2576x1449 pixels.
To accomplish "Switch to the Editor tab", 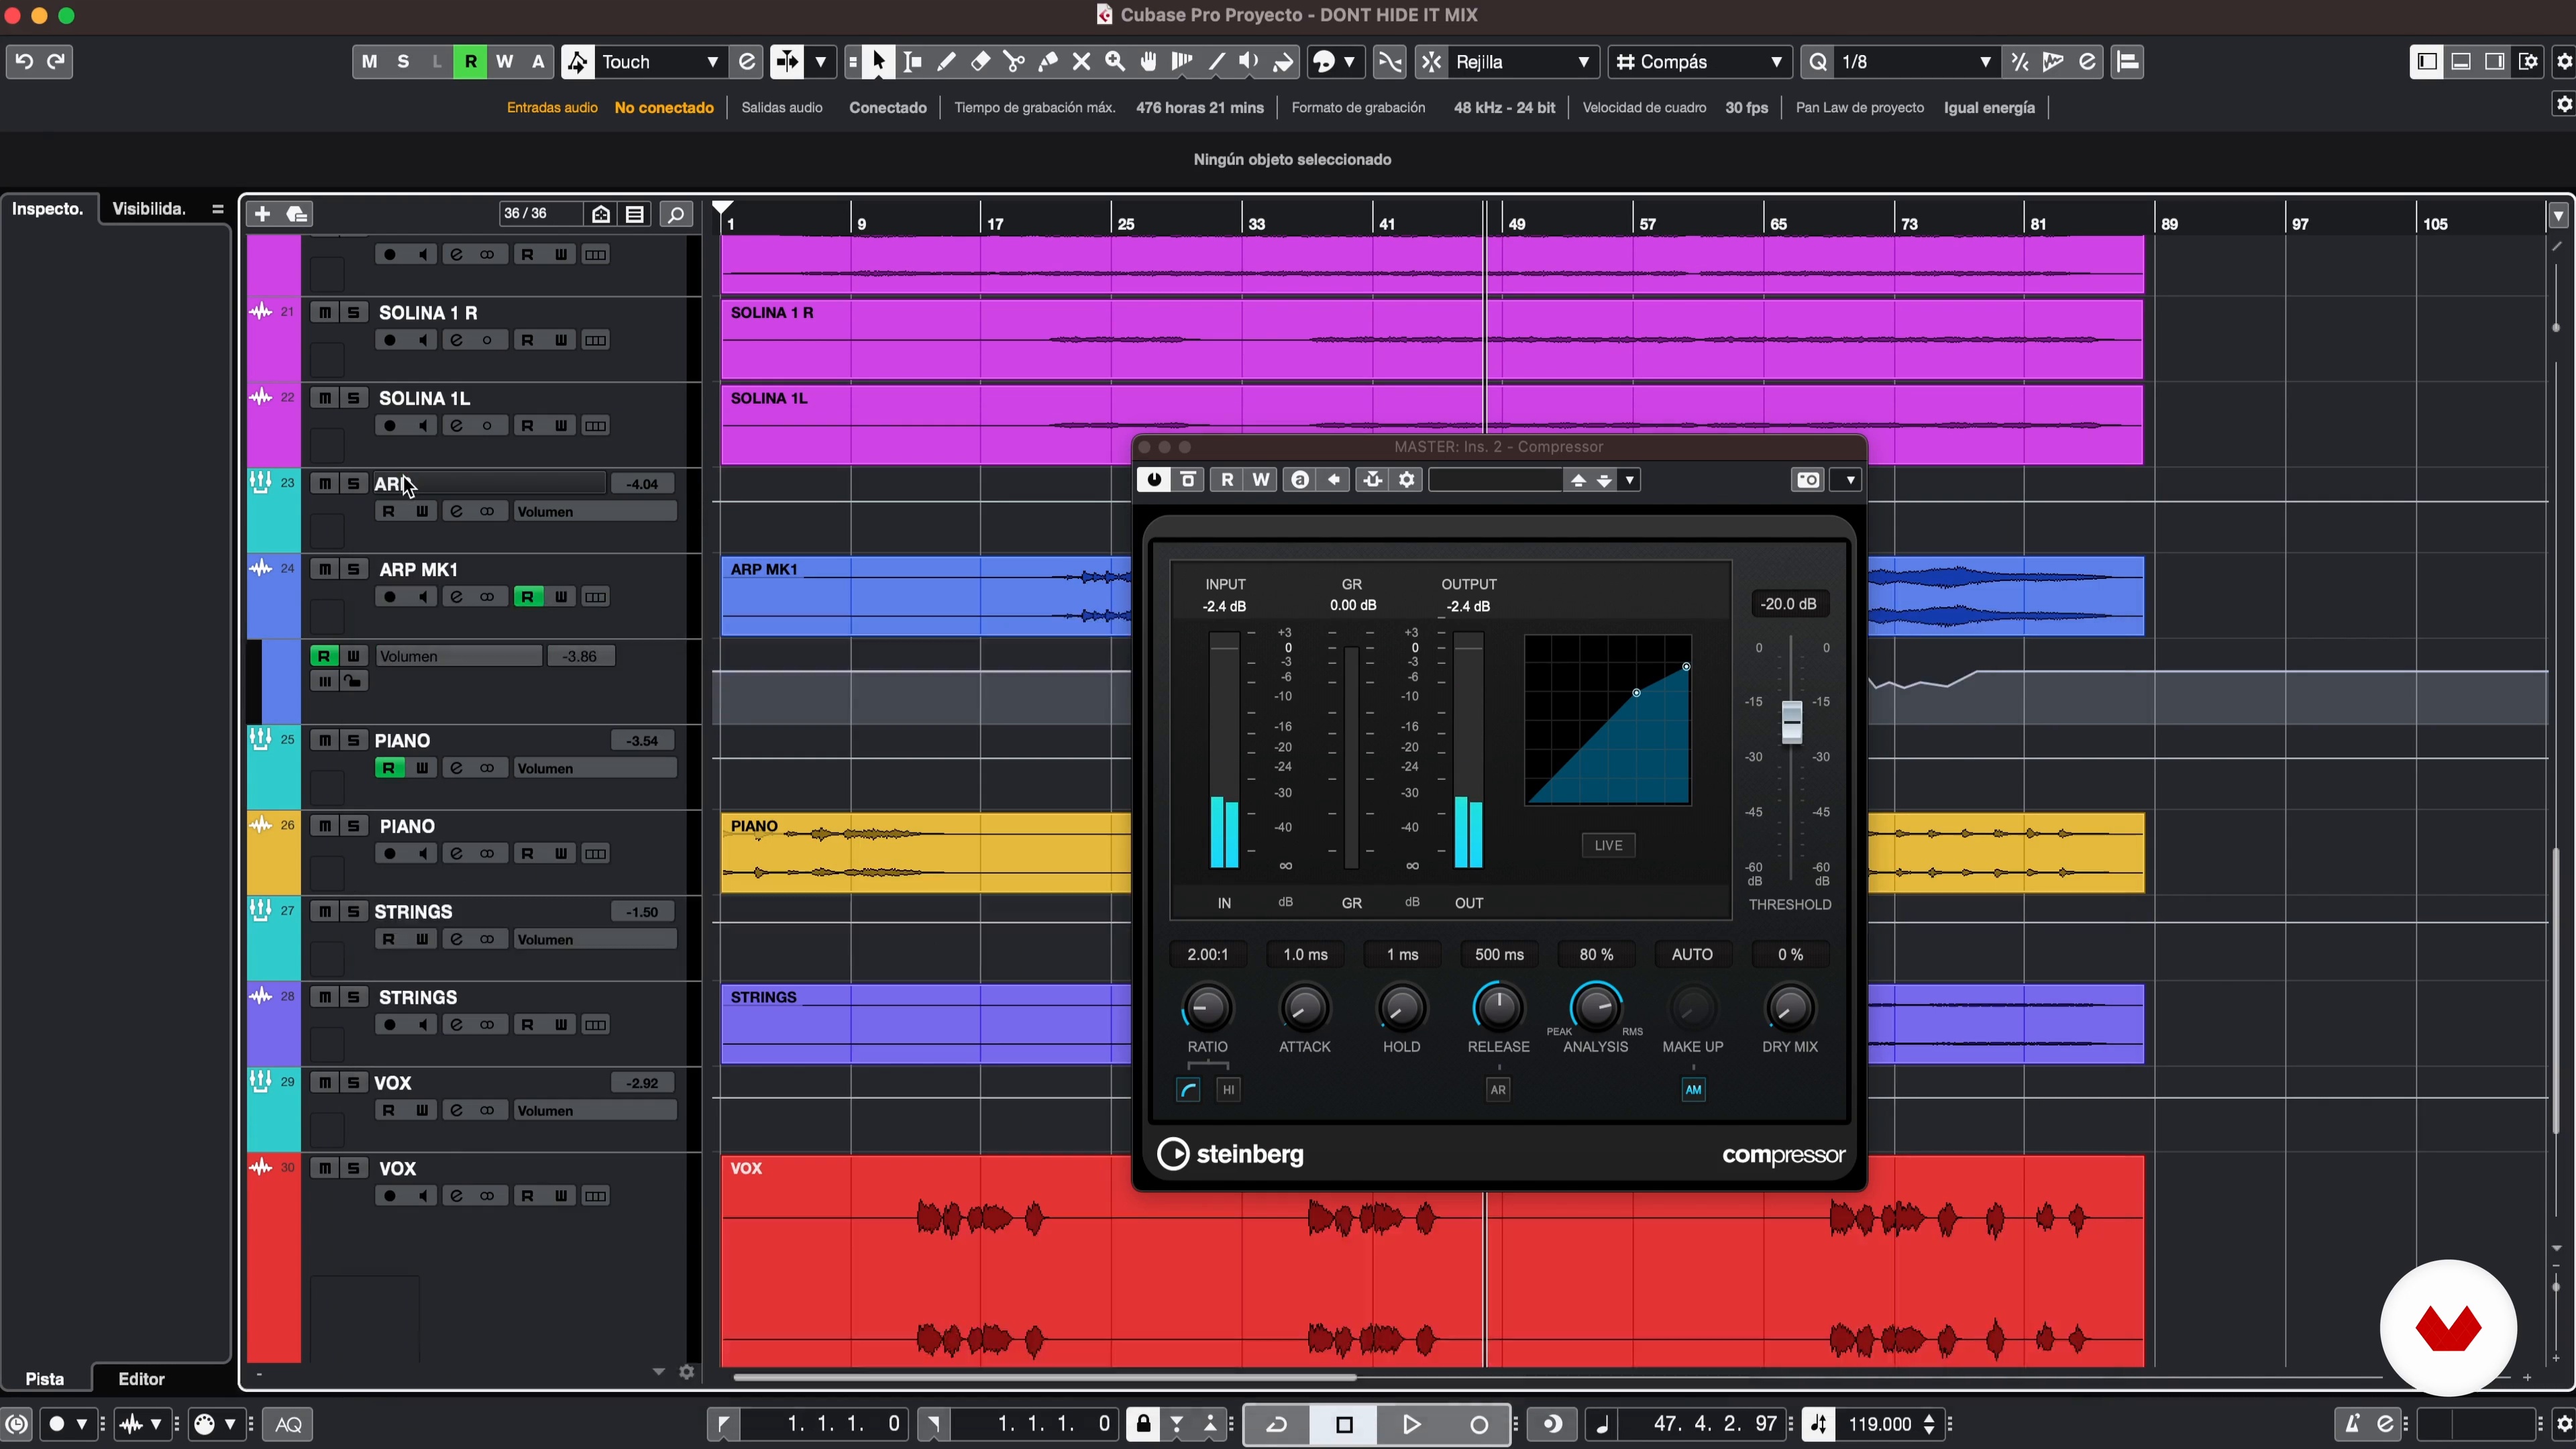I will (142, 1378).
